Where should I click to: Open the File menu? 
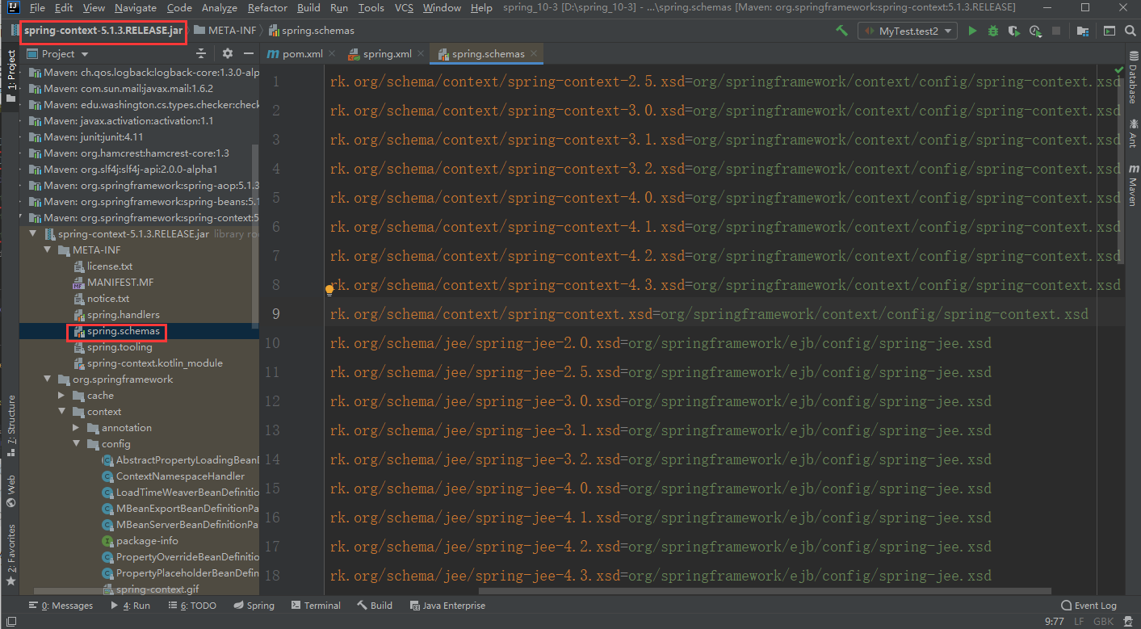point(37,8)
